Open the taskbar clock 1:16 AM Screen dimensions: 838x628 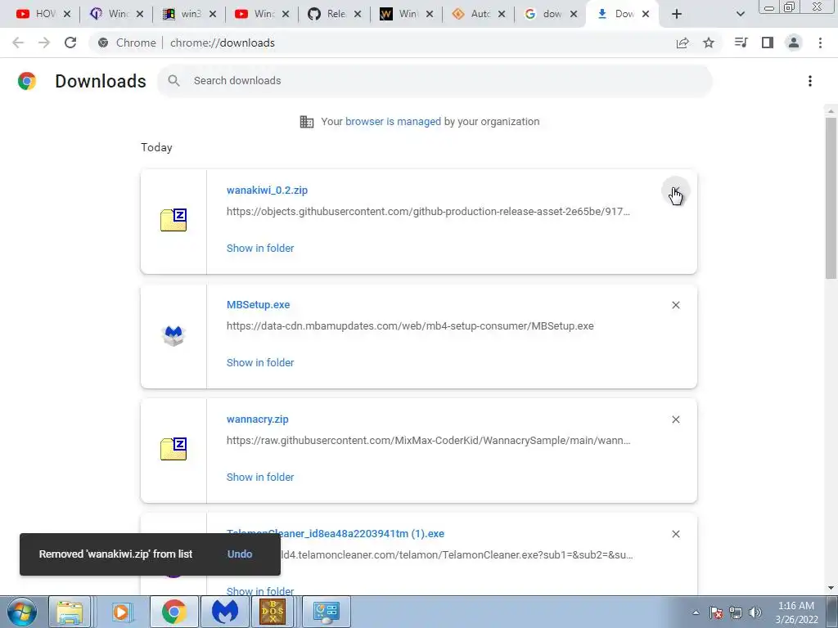coord(796,612)
